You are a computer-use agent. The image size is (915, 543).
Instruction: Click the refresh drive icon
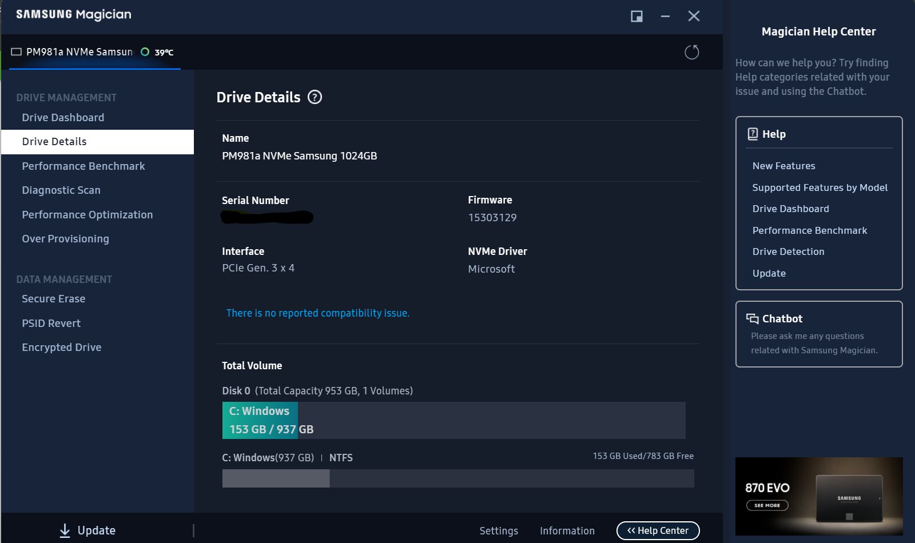pyautogui.click(x=691, y=52)
